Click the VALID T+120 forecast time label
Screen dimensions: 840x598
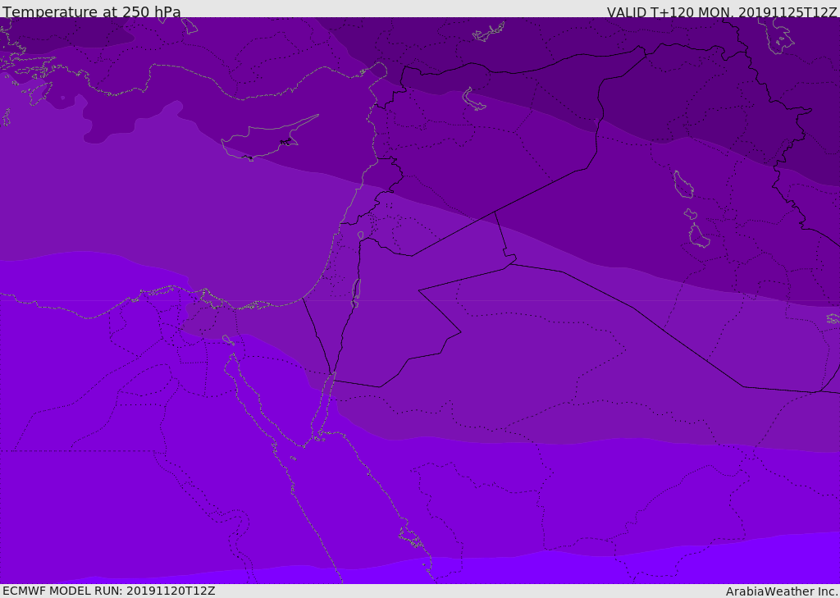click(x=721, y=12)
